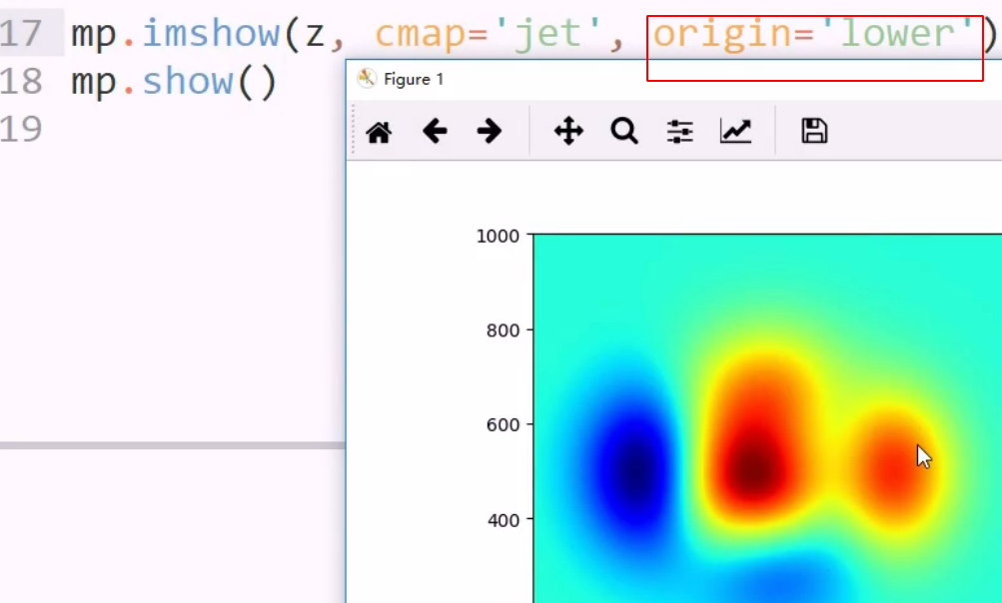Click origin='lower' argument in the code

pos(813,35)
